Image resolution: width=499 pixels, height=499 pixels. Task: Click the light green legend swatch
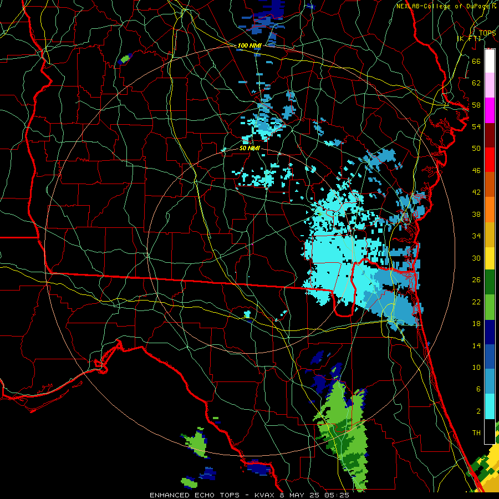(x=490, y=307)
